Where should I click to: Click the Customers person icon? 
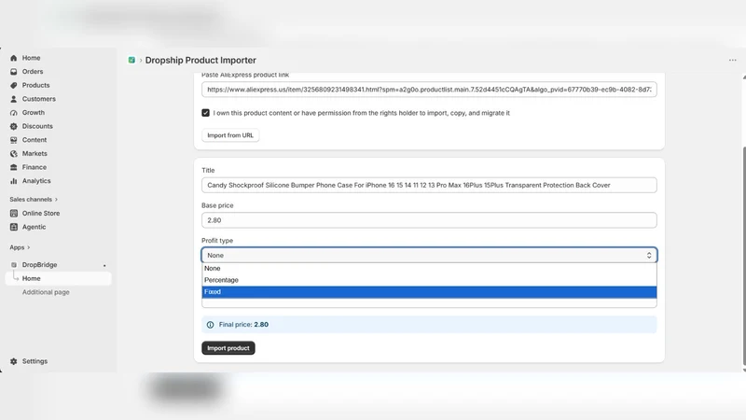[x=14, y=99]
